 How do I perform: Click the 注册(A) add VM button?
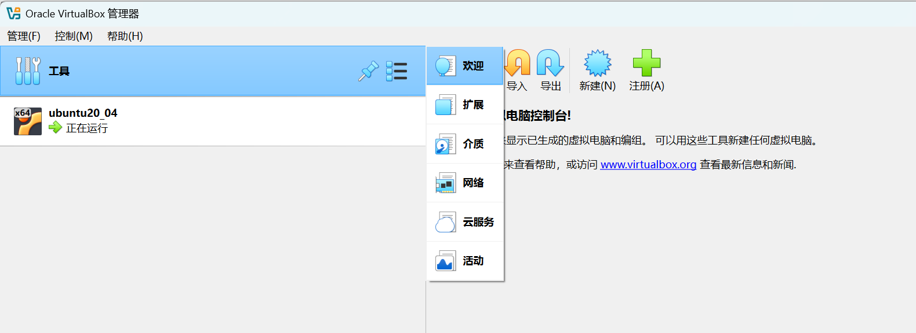tap(646, 71)
